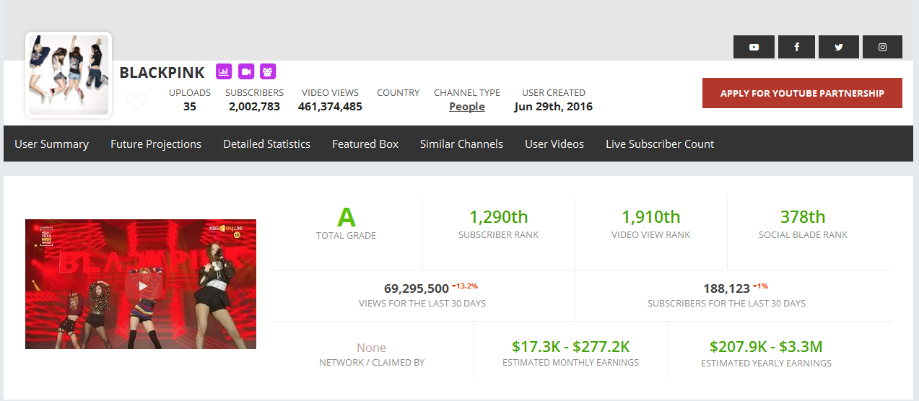Screen dimensions: 919x401
Task: Favorite the channel with the heart icon
Action: [136, 101]
